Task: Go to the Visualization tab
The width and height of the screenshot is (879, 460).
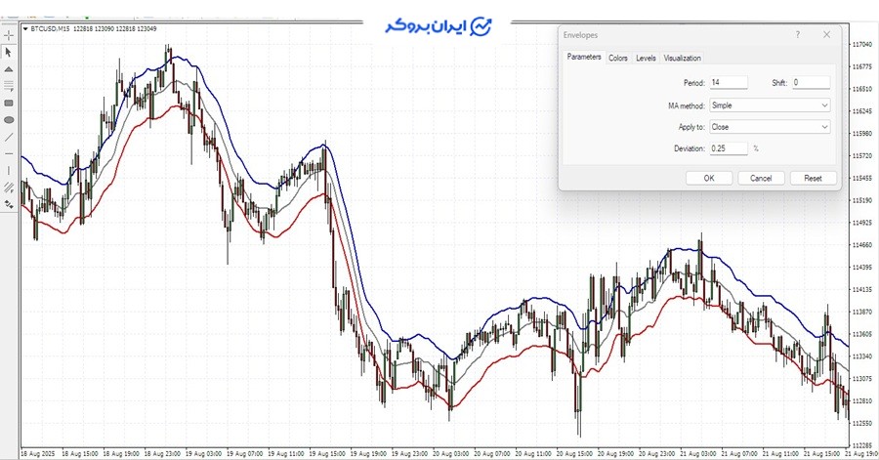Action: (682, 59)
